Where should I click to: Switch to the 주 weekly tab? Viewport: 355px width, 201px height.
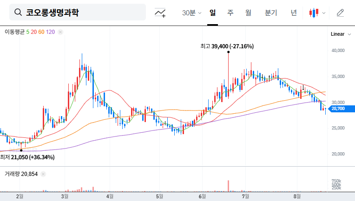point(230,13)
